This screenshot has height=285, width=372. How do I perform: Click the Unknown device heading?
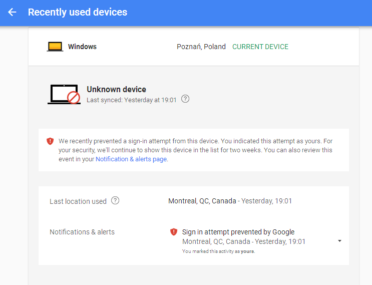coord(116,89)
